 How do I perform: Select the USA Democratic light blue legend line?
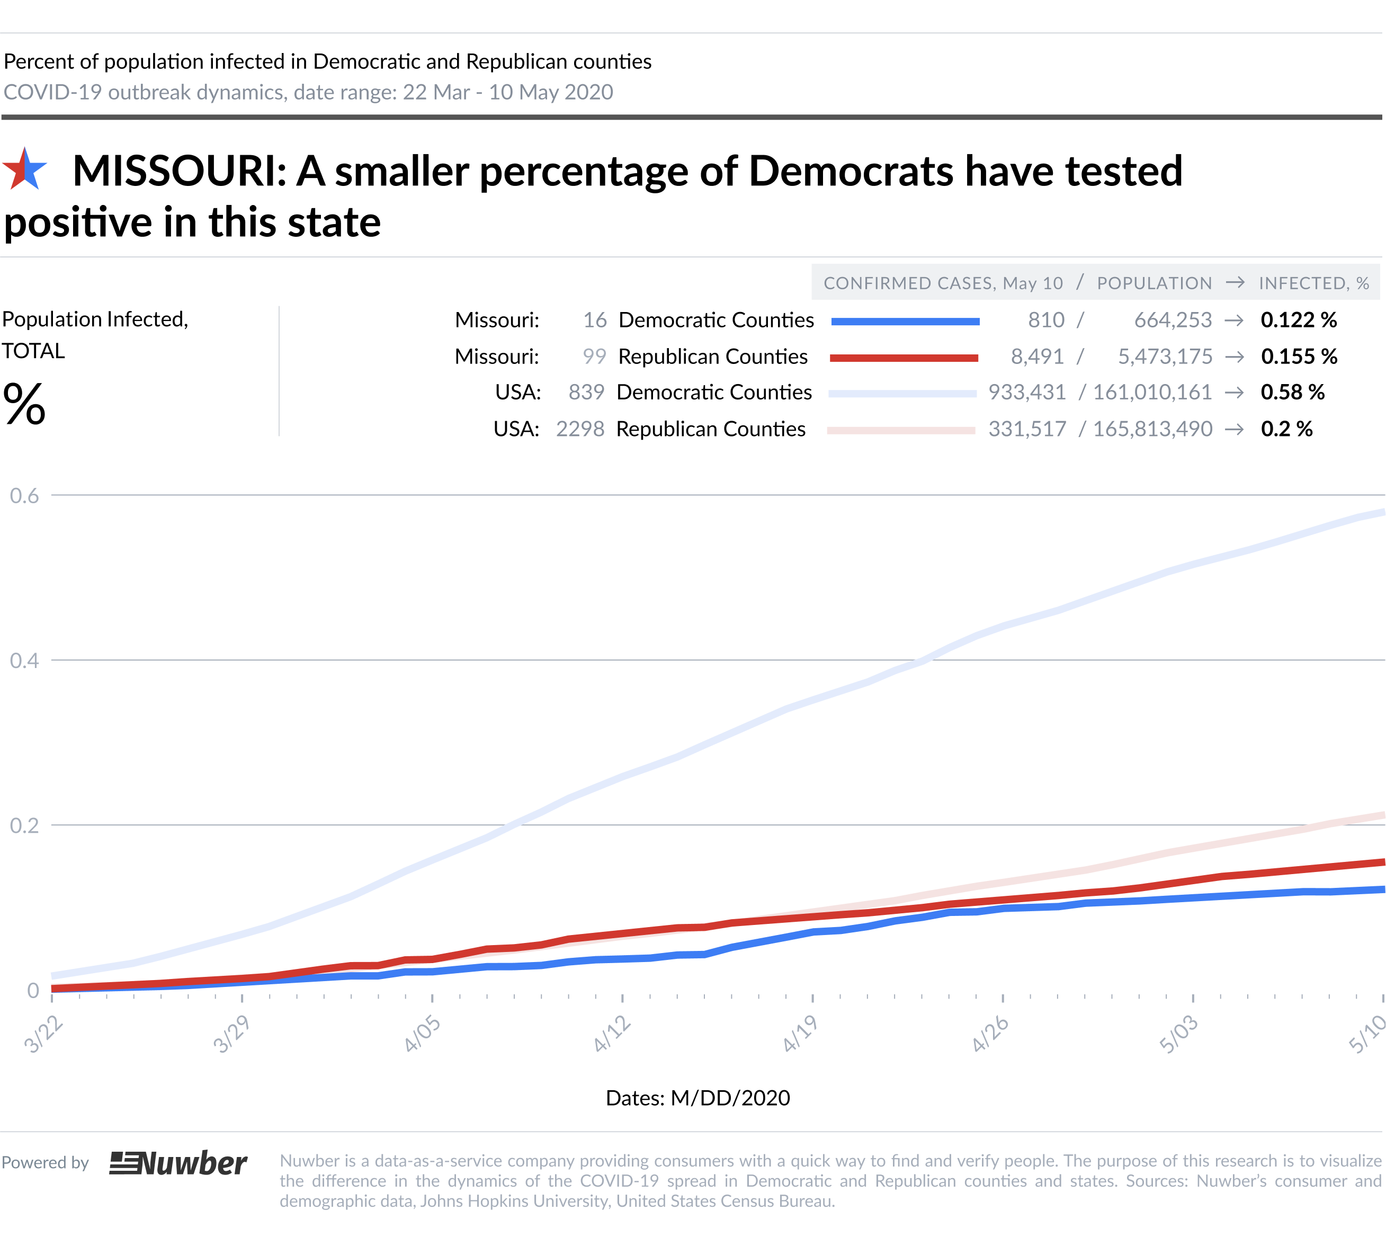coord(903,394)
